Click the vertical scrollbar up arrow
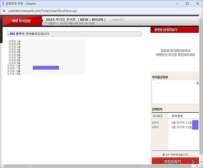The height and width of the screenshot is (168, 203). tap(201, 17)
